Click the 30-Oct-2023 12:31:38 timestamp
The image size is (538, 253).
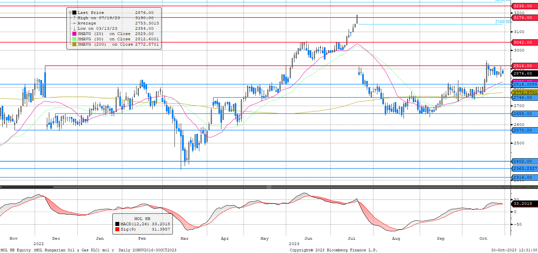[x=514, y=250]
